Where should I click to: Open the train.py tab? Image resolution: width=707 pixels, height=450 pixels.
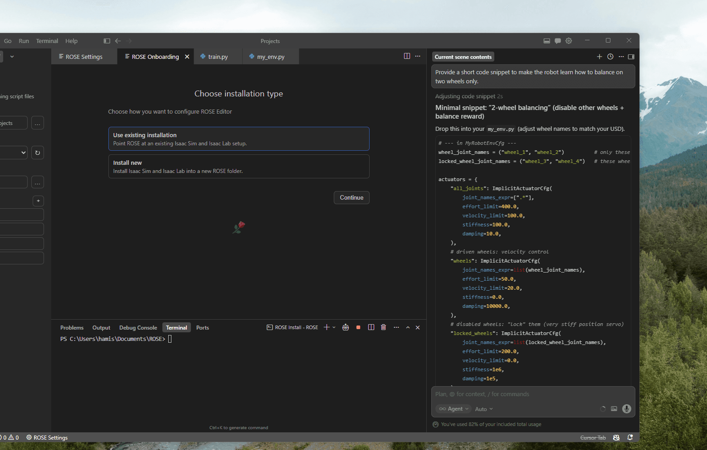pyautogui.click(x=218, y=57)
